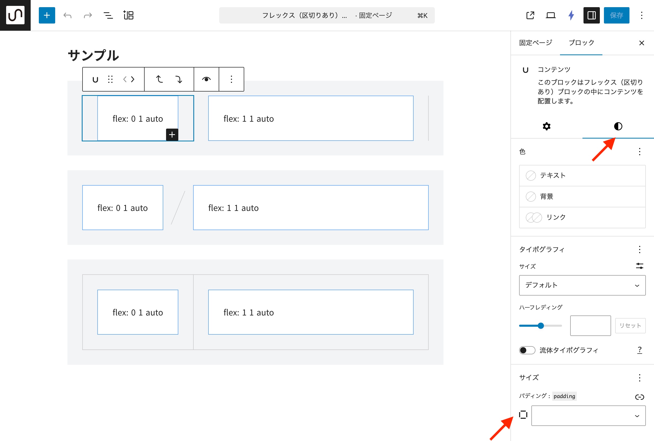Click the undo arrow
This screenshot has width=654, height=441.
(x=67, y=15)
